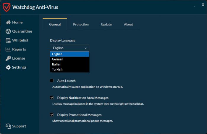Open the Quarantine section label

22,31
